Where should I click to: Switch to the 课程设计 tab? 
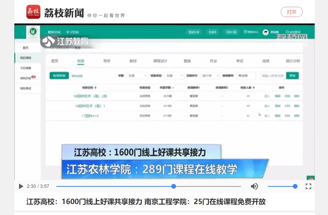point(160,61)
